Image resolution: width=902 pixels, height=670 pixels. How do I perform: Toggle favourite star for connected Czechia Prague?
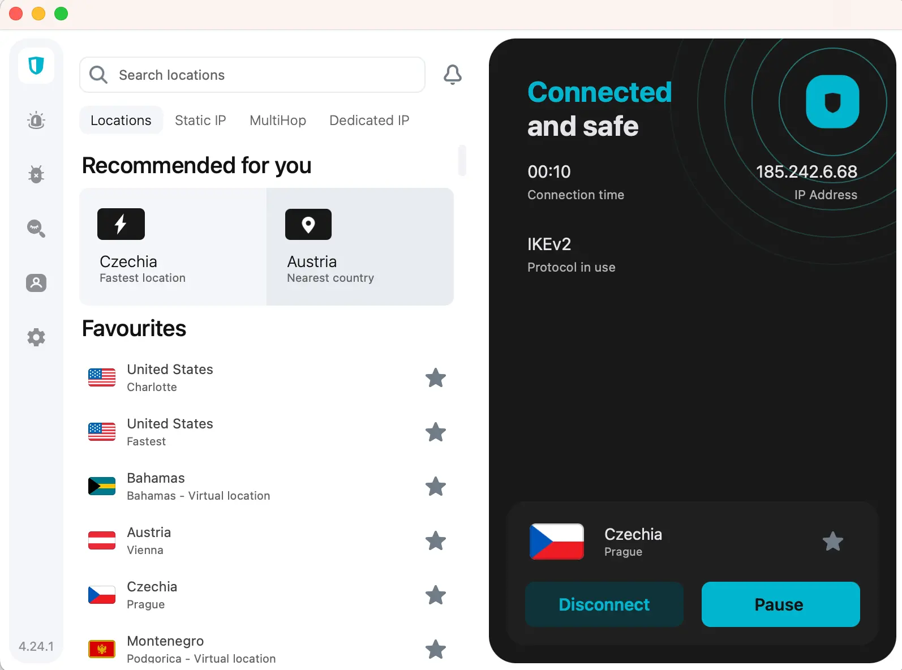(x=832, y=542)
